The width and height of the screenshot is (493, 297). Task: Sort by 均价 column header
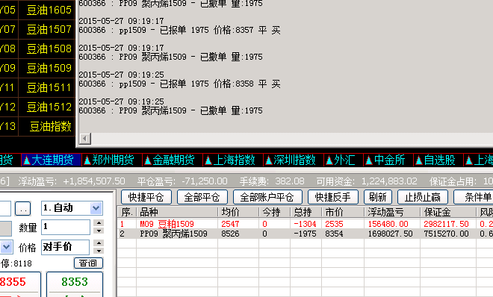point(238,212)
